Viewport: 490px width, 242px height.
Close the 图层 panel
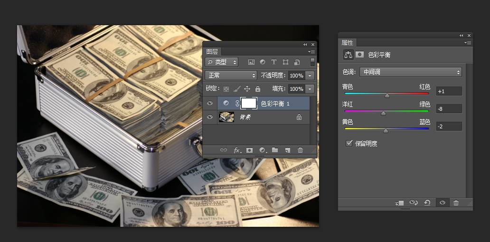[x=313, y=45]
